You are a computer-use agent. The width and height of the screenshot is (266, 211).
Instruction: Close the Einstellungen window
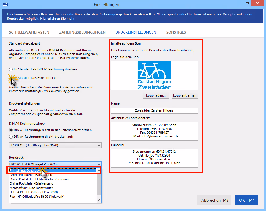click(x=258, y=3)
